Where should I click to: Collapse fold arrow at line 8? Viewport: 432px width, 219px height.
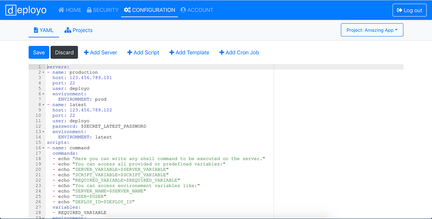[43, 105]
